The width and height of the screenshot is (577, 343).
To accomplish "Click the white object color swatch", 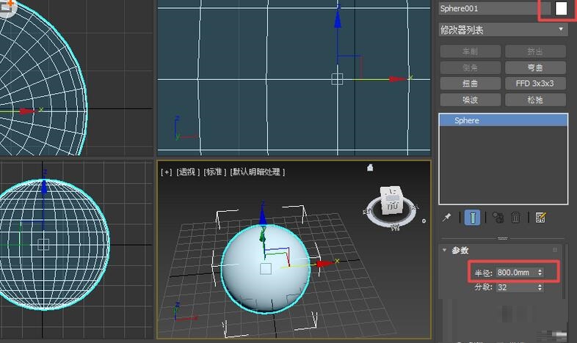I will tap(562, 9).
